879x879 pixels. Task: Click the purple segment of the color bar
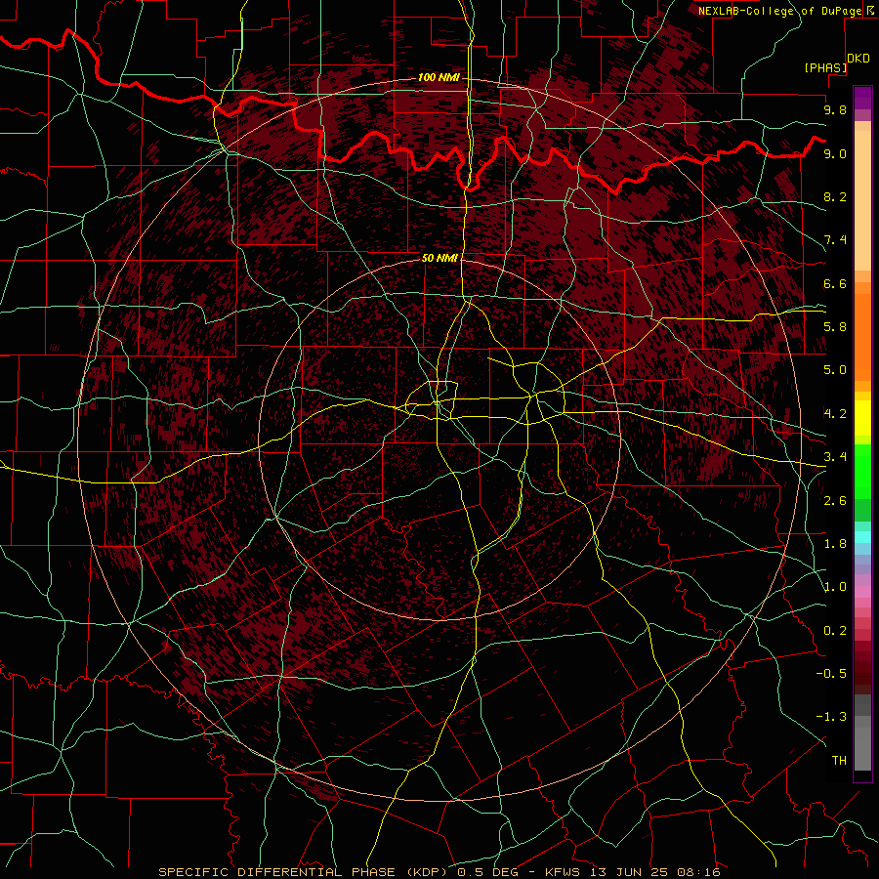click(862, 98)
